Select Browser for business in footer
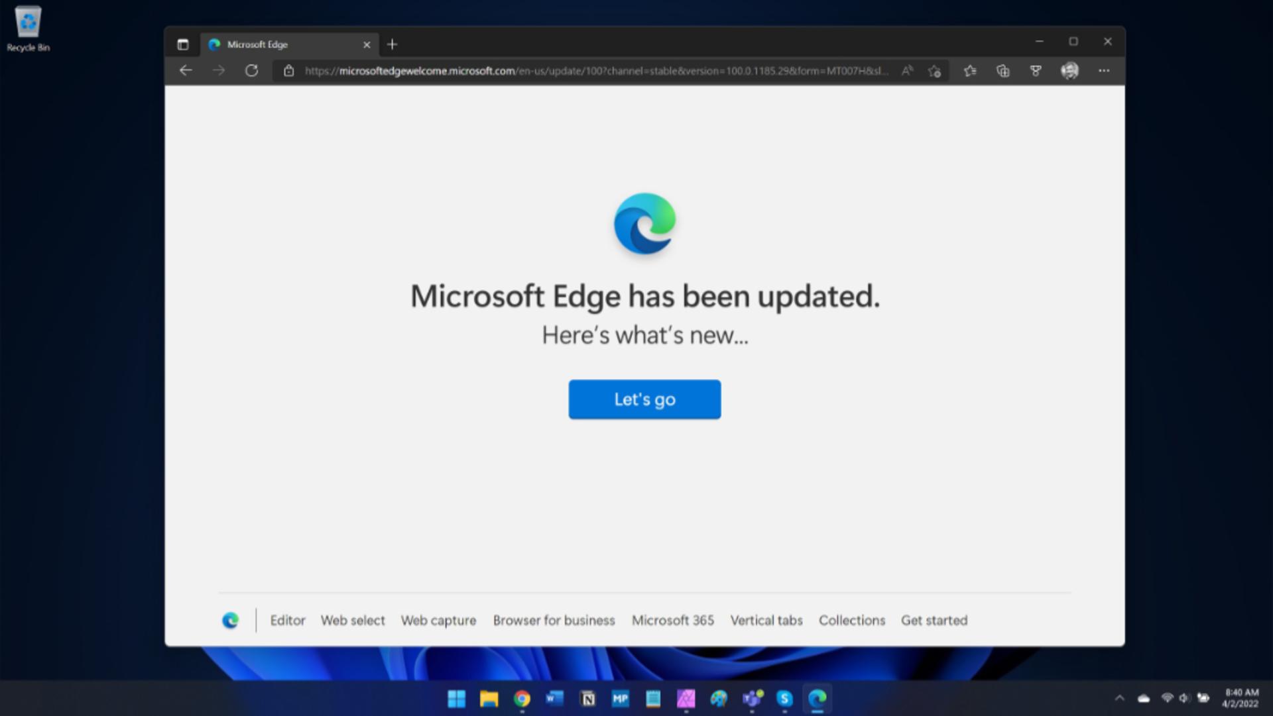 click(554, 621)
